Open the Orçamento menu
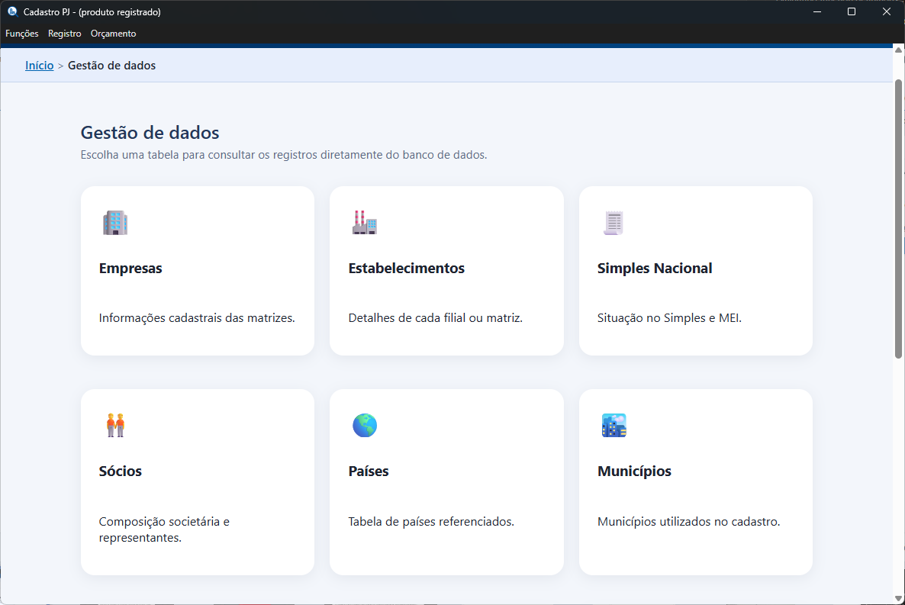This screenshot has width=905, height=605. click(113, 34)
